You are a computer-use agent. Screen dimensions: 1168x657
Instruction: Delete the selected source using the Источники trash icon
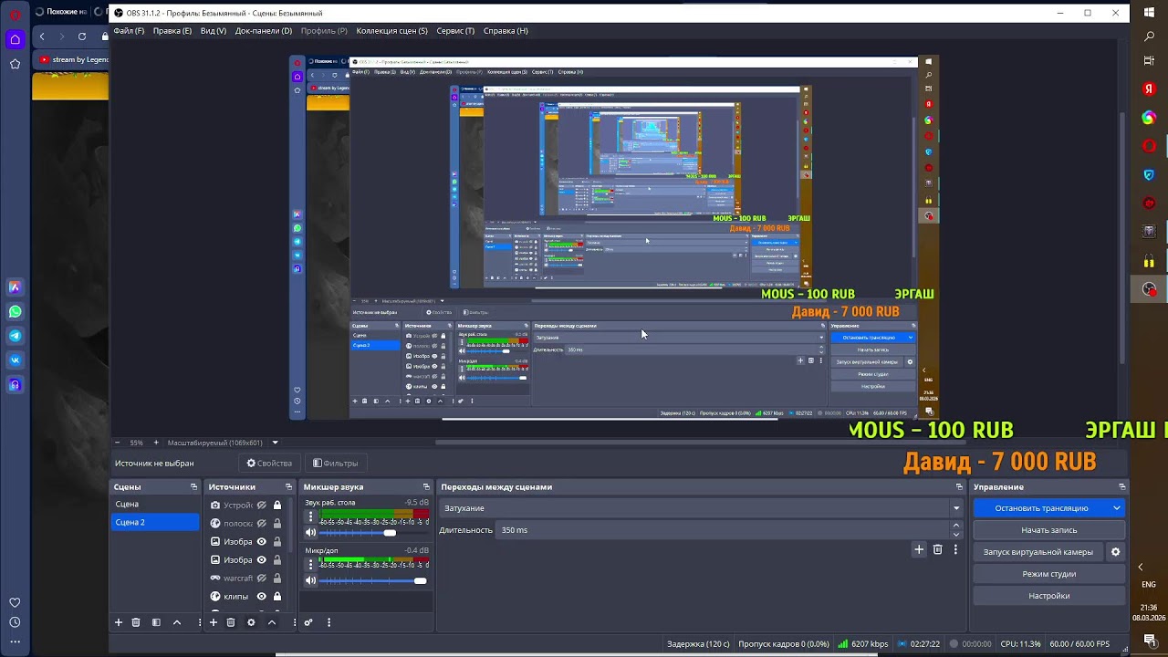point(231,622)
